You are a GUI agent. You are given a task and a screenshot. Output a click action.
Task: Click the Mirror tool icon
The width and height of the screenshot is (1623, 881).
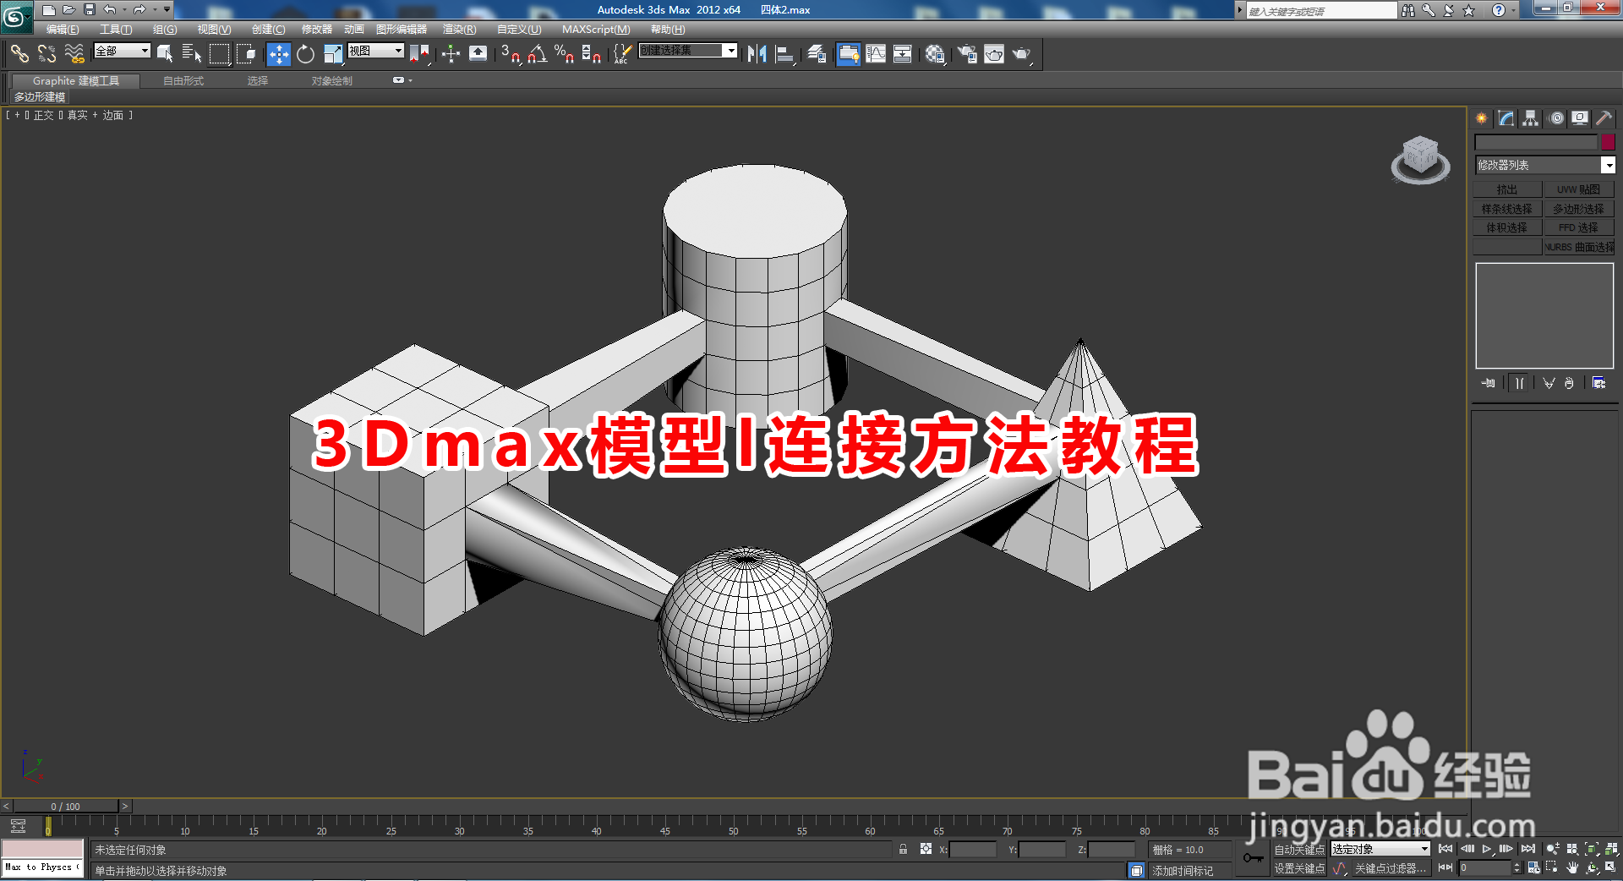click(757, 54)
